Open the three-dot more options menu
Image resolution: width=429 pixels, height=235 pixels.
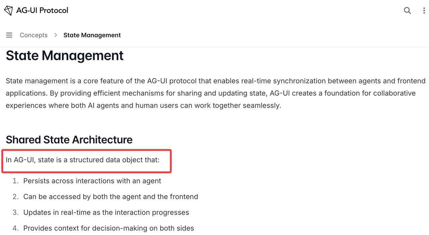point(424,10)
